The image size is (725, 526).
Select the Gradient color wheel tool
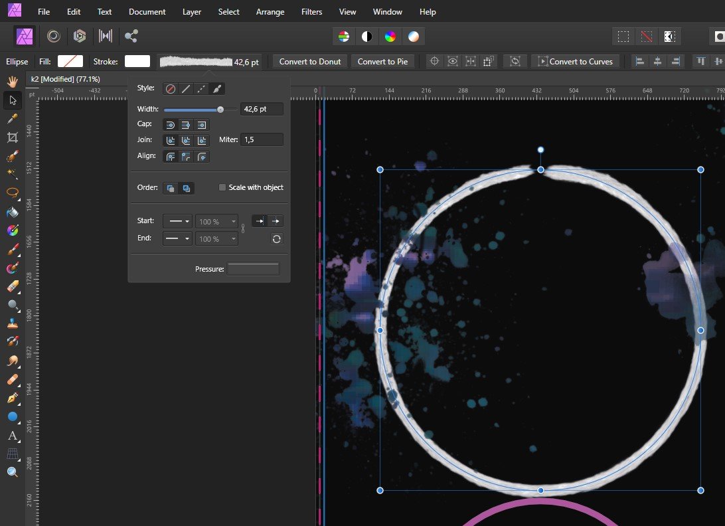pos(13,230)
